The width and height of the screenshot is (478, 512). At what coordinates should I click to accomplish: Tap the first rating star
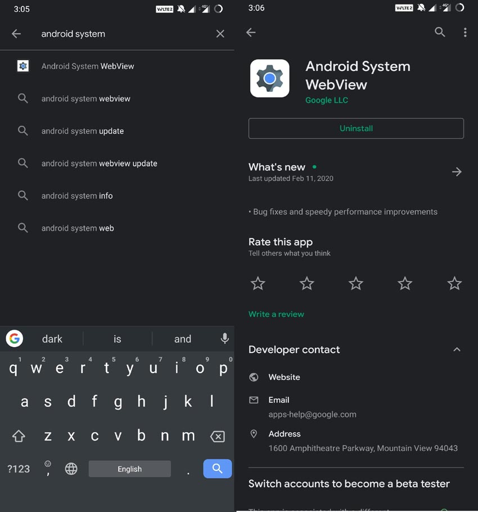click(258, 284)
